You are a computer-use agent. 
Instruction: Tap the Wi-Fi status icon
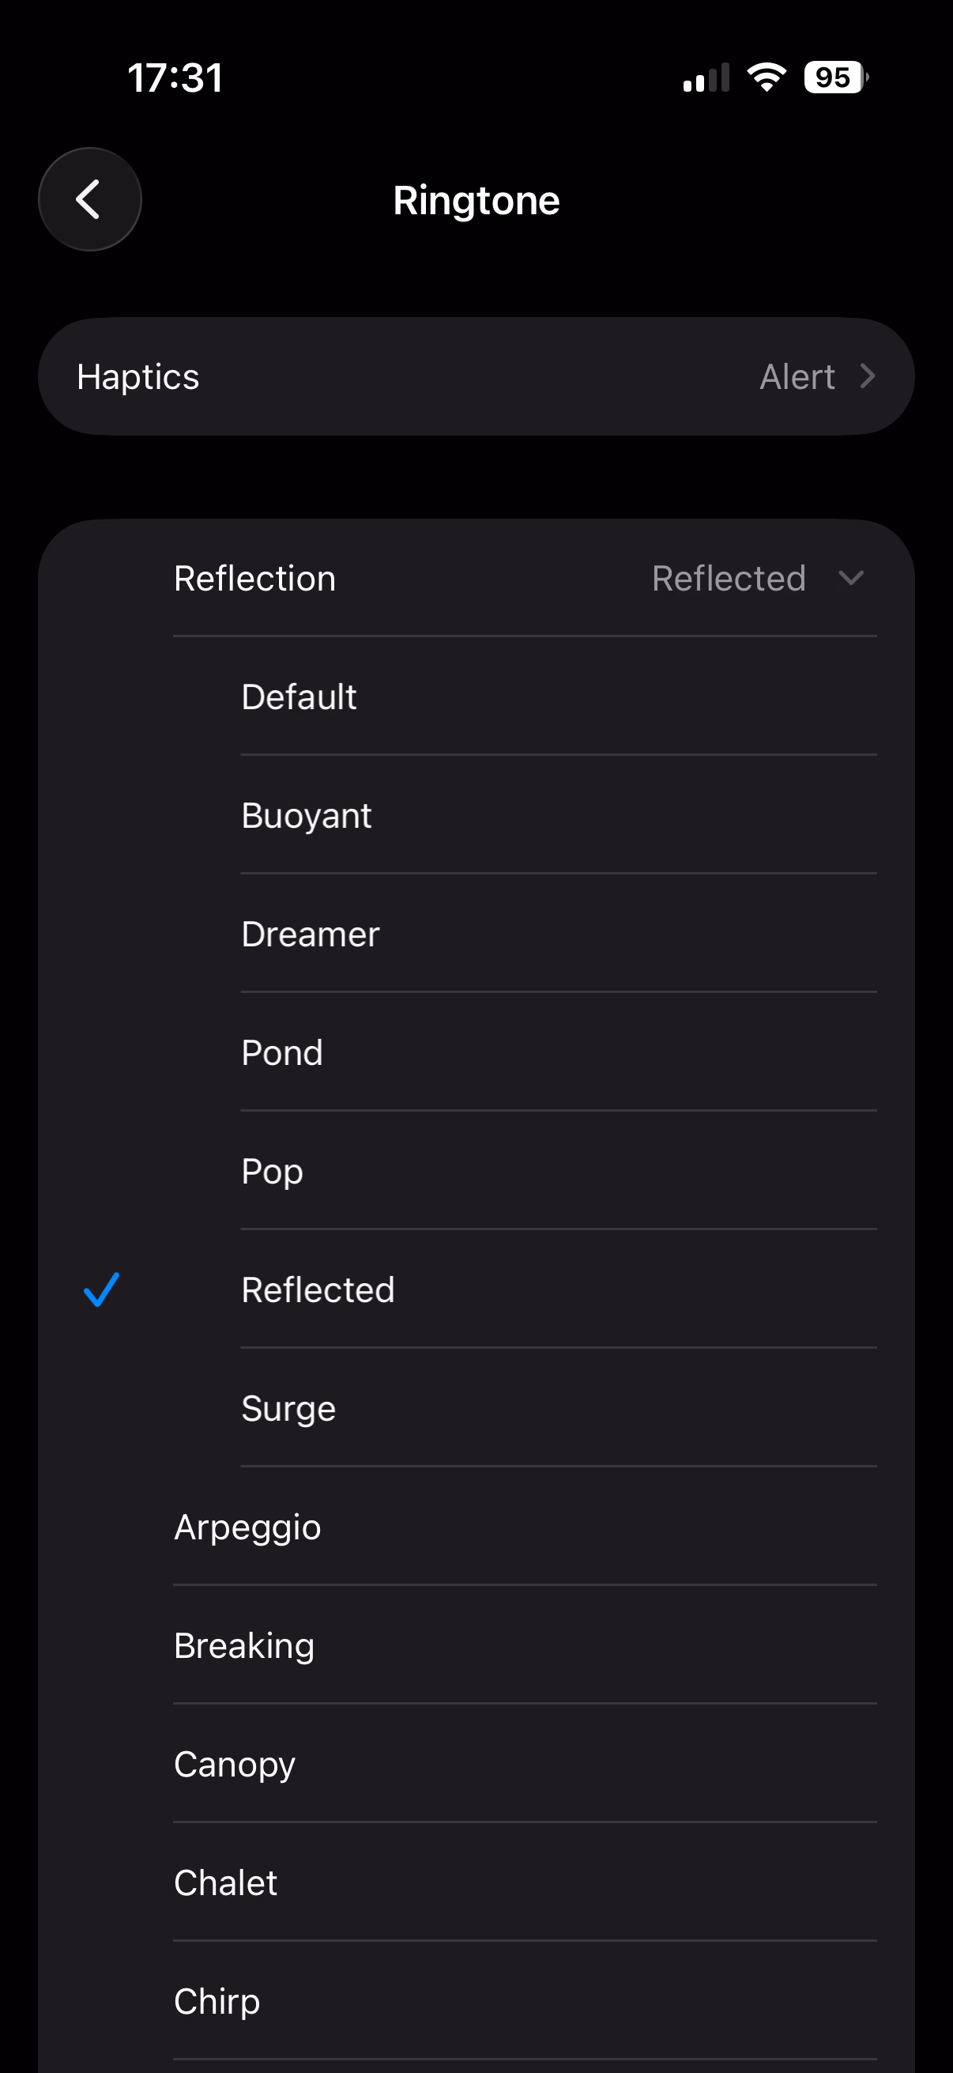coord(766,77)
